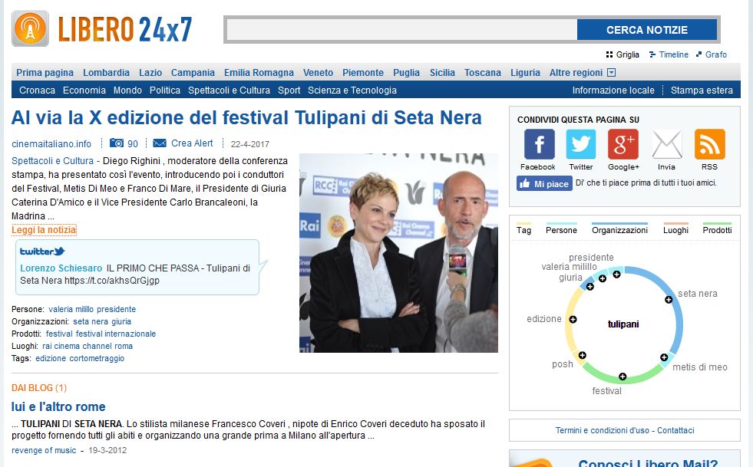Screen dimensions: 753x467
Task: Expand the plus node near festival
Action: (x=623, y=377)
